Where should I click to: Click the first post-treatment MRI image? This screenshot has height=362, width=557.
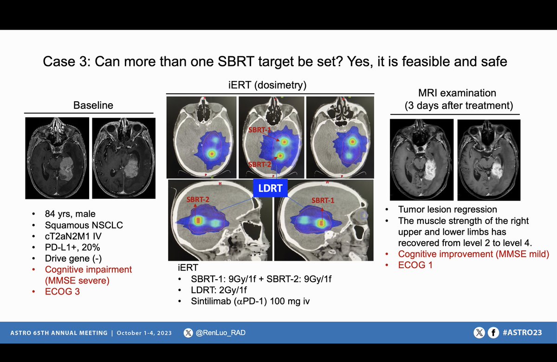point(421,159)
